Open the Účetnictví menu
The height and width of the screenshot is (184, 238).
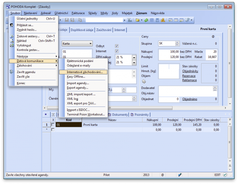[61, 13]
